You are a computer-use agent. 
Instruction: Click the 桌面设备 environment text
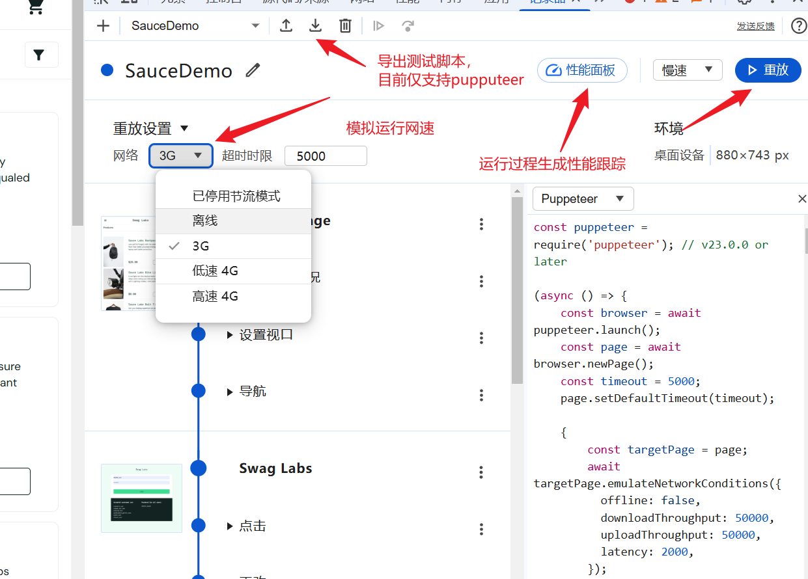coord(679,155)
